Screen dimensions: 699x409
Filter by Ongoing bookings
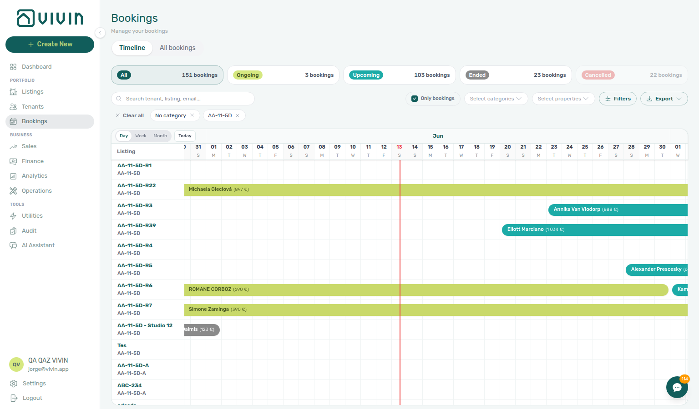point(283,75)
